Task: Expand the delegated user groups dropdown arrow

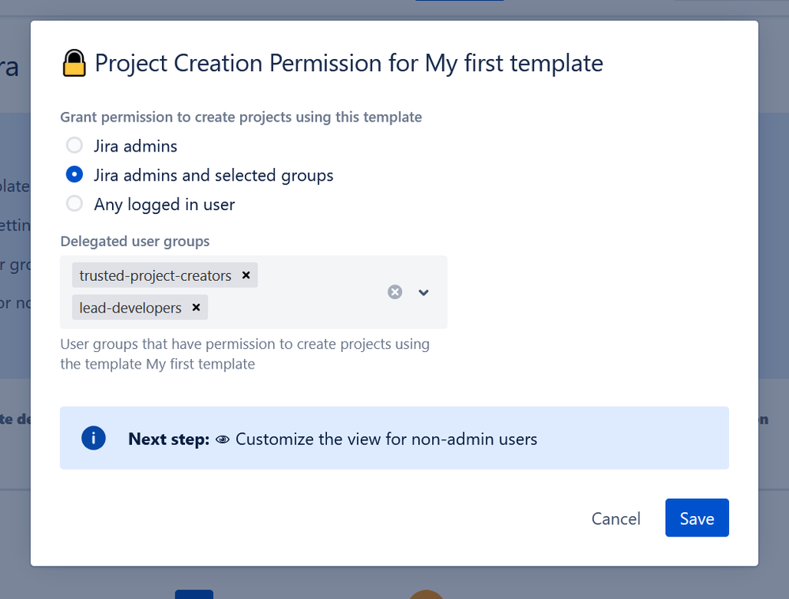Action: [423, 292]
